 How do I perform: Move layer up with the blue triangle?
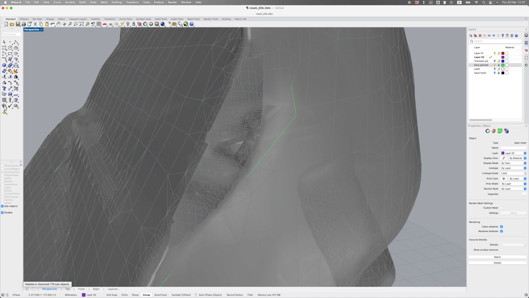pos(489,36)
